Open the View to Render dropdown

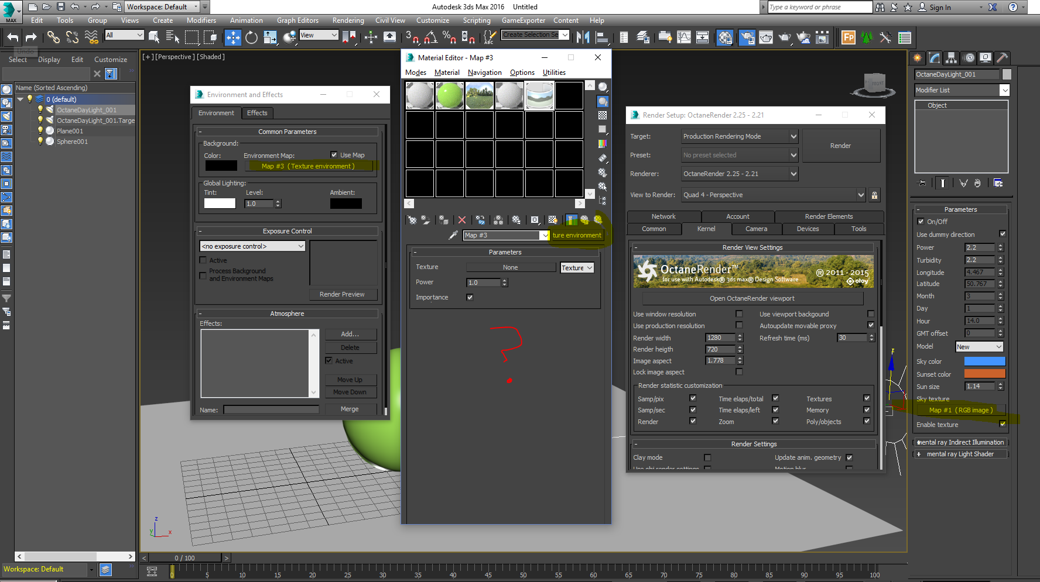774,195
